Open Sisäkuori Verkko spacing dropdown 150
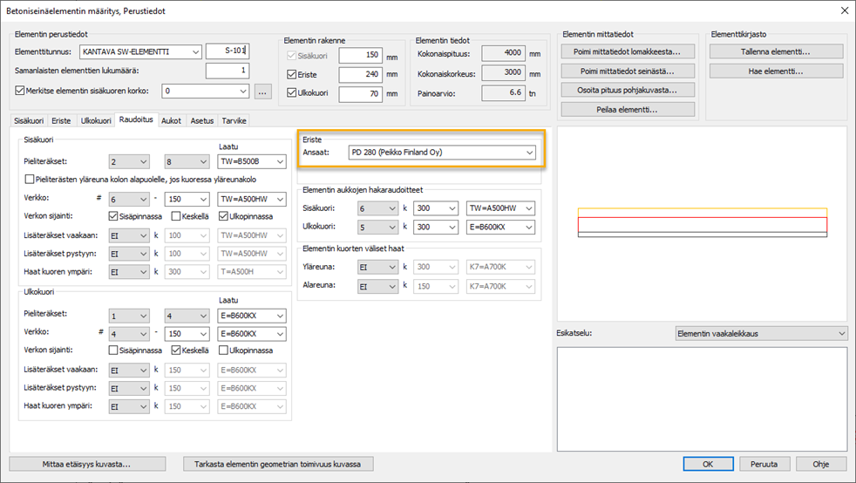 (187, 199)
